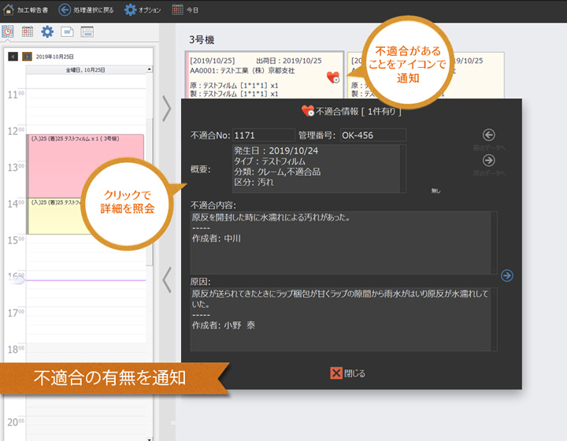This screenshot has height=441, width=567.
Task: Click the 加工報告書 home icon
Action: 8,10
